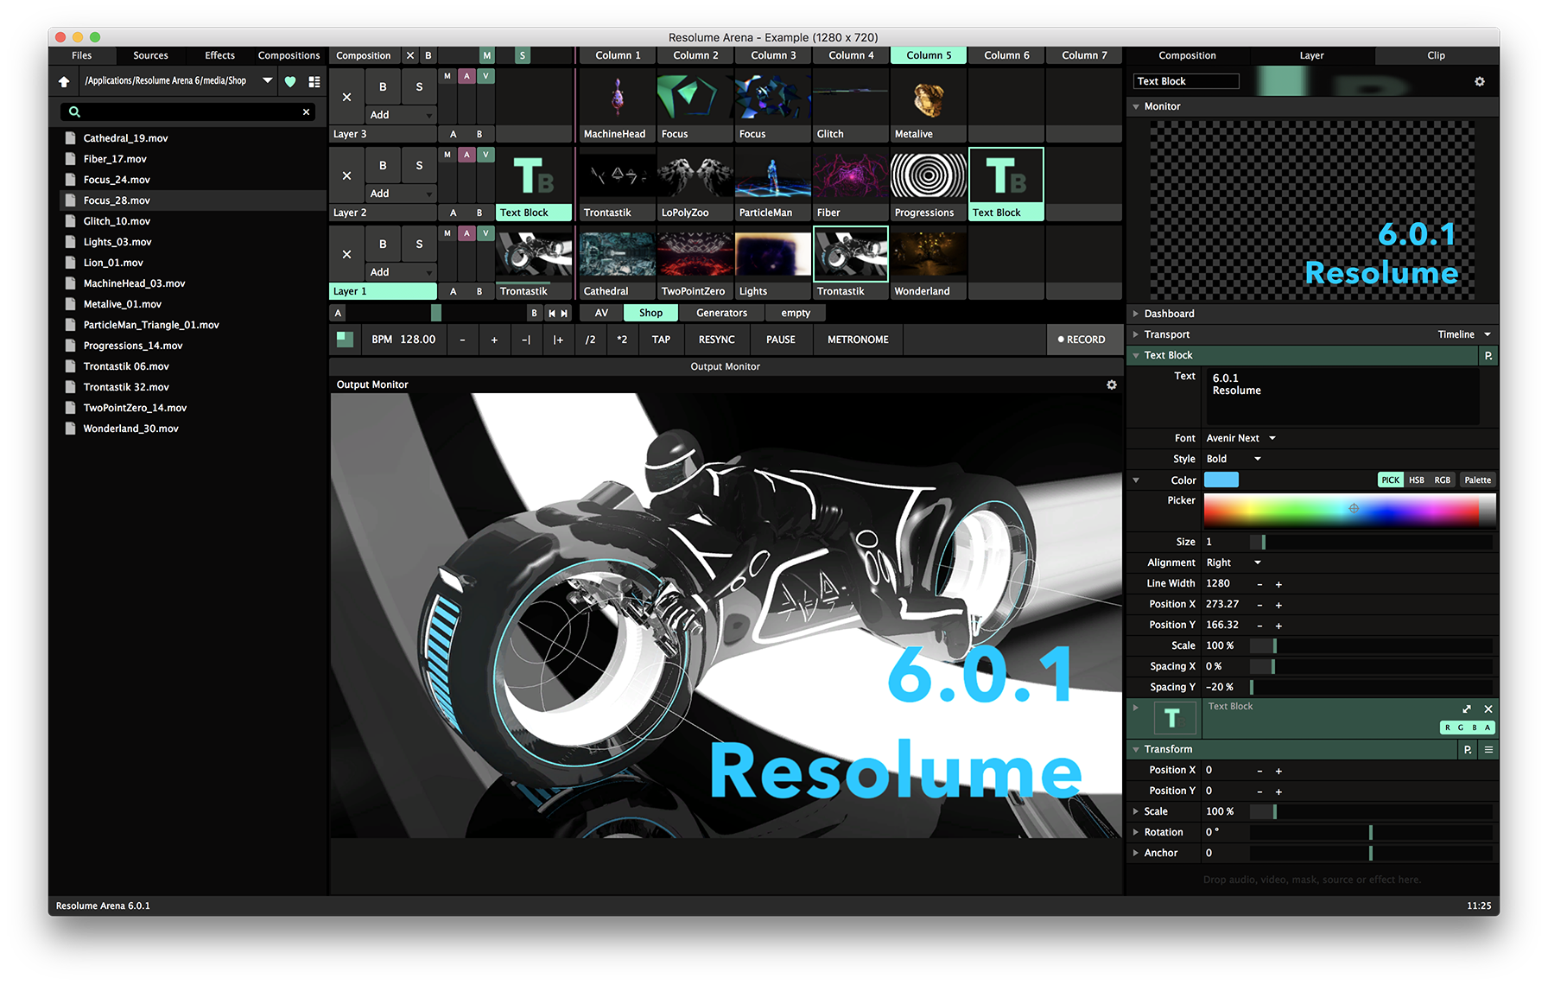Trigger the Wonderland clip thumbnail
Image resolution: width=1548 pixels, height=985 pixels.
[929, 256]
